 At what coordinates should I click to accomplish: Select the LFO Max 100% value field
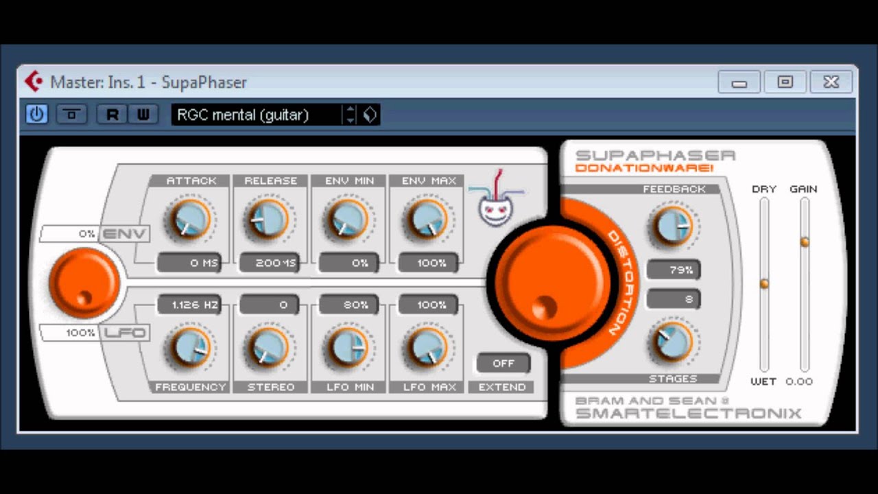coord(428,305)
